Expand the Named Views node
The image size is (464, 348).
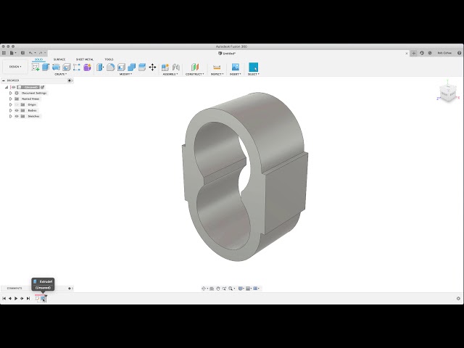point(11,99)
